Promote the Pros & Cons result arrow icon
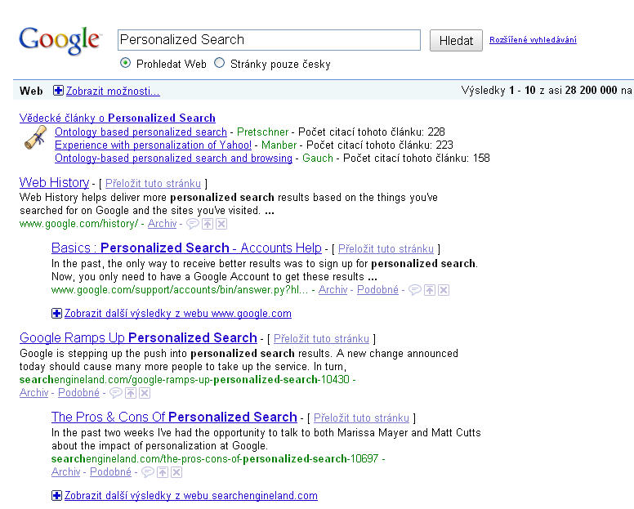 [x=163, y=471]
